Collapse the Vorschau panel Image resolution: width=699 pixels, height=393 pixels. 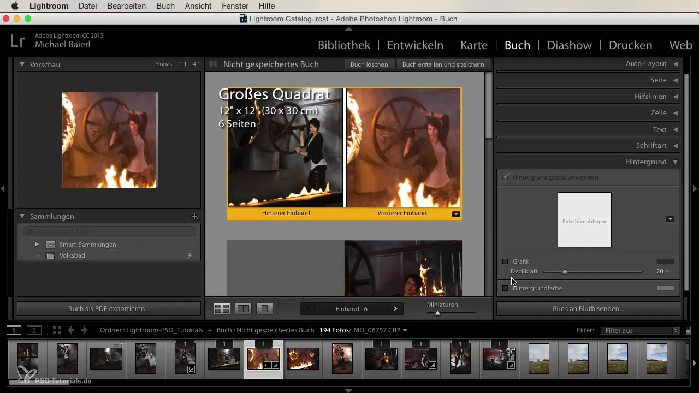pyautogui.click(x=22, y=64)
